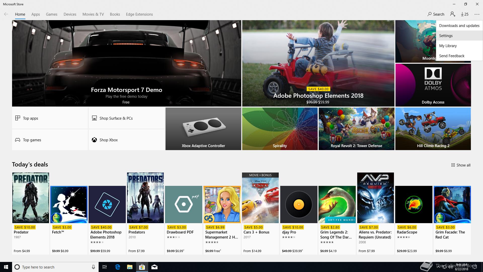Open Mail app from taskbar

154,267
